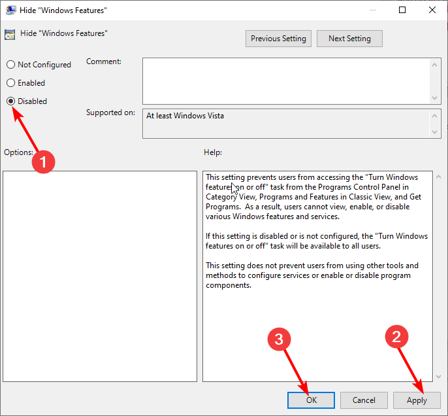Confirm with the OK button

(x=311, y=400)
